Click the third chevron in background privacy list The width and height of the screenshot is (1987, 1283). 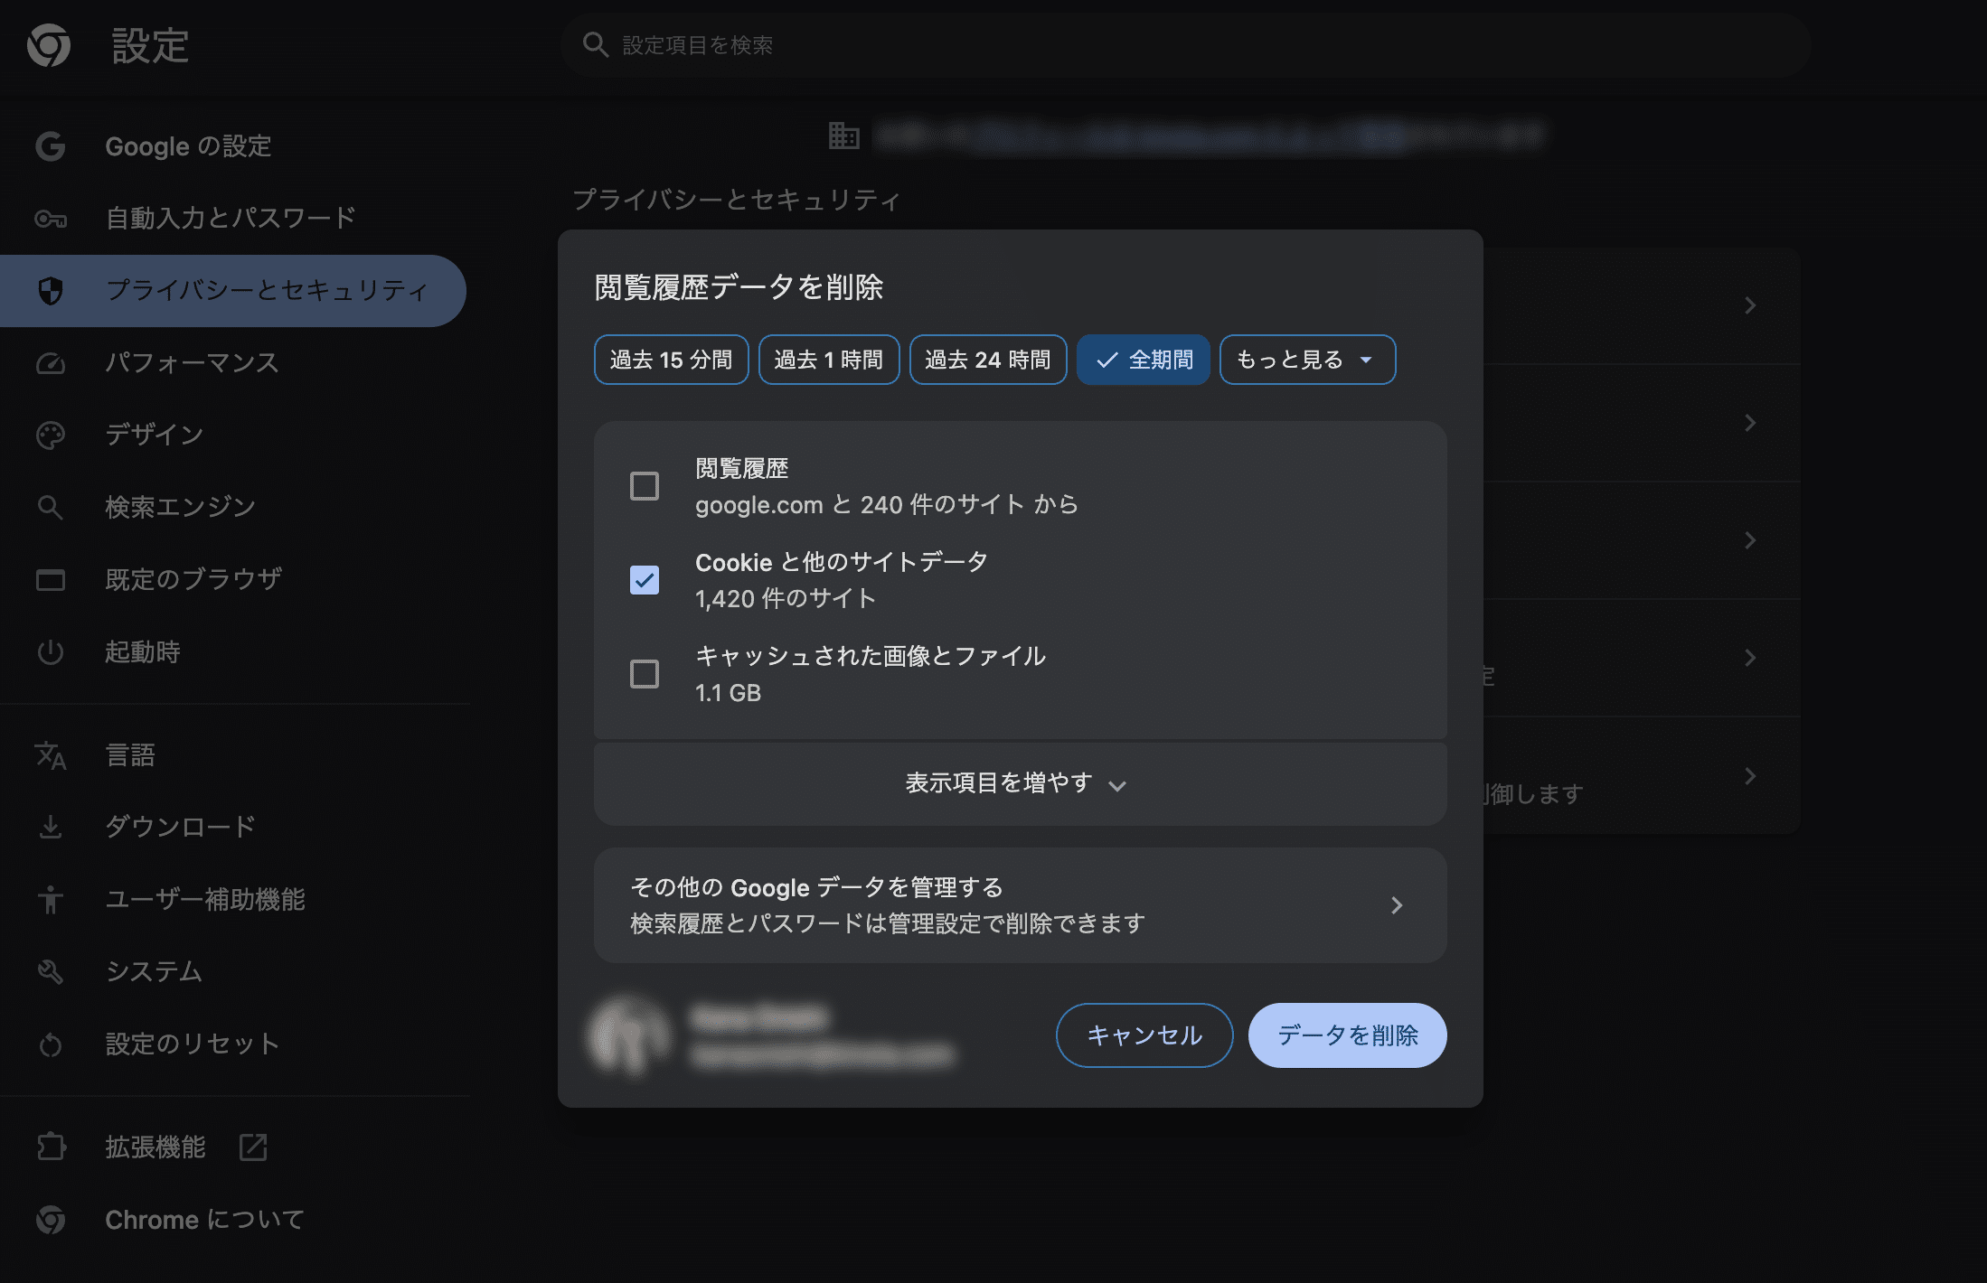click(x=1750, y=540)
